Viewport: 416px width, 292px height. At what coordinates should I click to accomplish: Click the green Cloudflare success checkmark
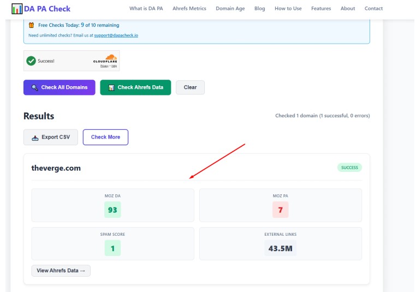[x=31, y=61]
